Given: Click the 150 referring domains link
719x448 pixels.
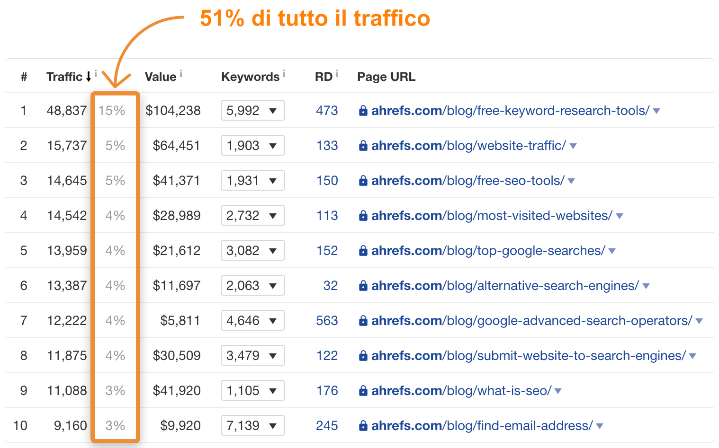Looking at the screenshot, I should (327, 181).
